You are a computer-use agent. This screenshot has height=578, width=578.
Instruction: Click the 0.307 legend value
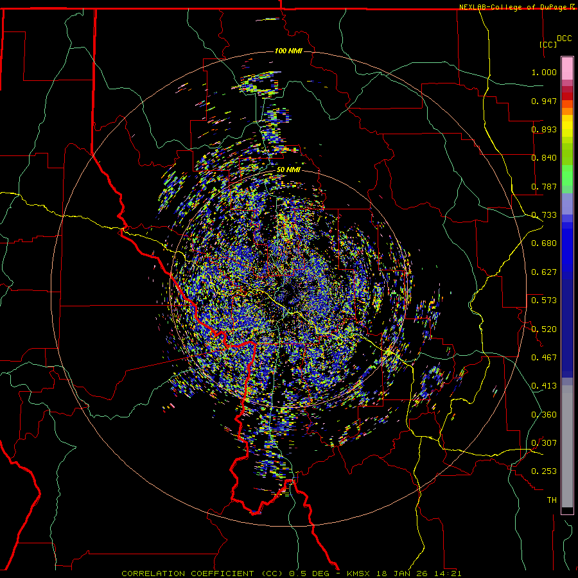[x=544, y=443]
